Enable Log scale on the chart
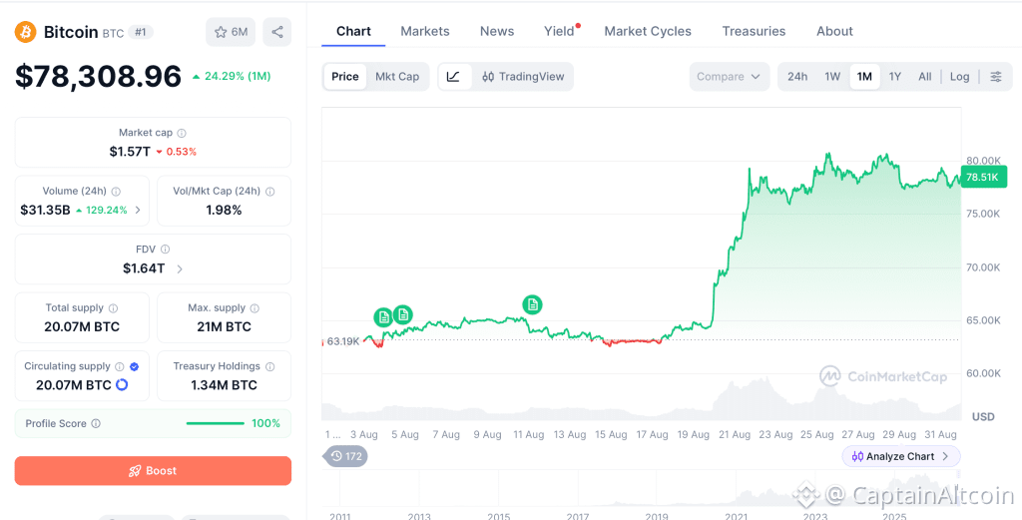Image resolution: width=1022 pixels, height=520 pixels. (x=959, y=76)
